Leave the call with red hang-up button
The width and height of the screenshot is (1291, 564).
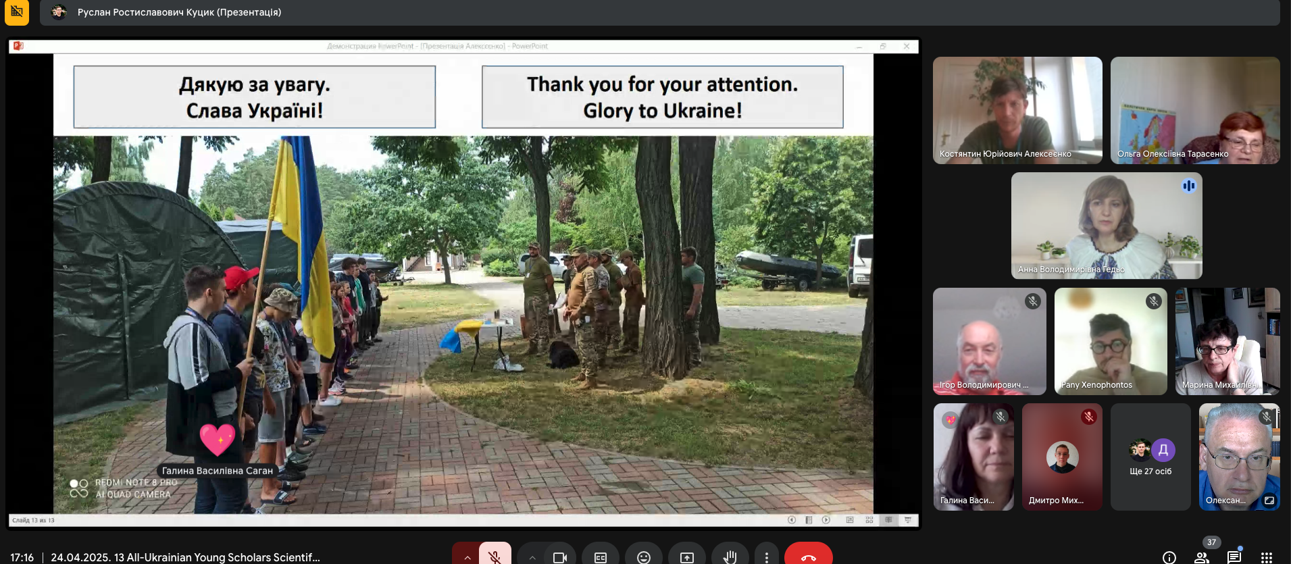808,557
